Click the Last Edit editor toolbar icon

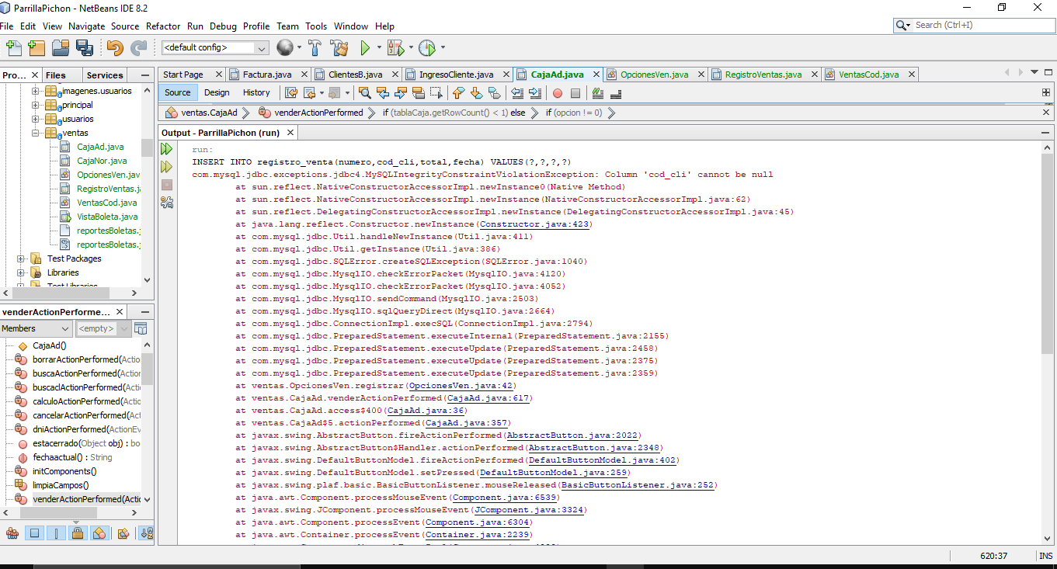[x=291, y=93]
